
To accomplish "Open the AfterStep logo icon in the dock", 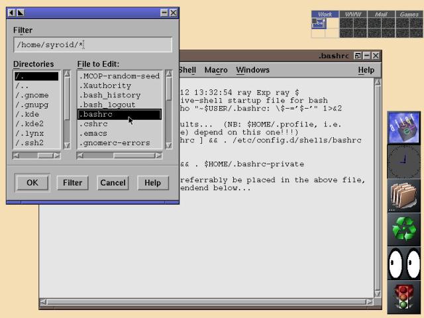I will click(x=403, y=128).
